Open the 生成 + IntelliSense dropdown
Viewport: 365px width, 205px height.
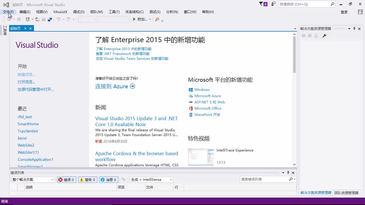(x=151, y=180)
